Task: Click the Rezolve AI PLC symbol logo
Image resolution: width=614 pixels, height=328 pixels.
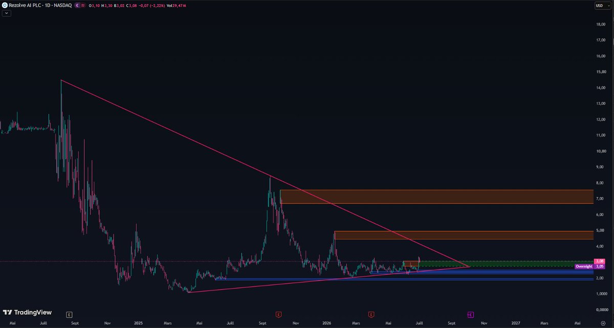Action: [5, 5]
